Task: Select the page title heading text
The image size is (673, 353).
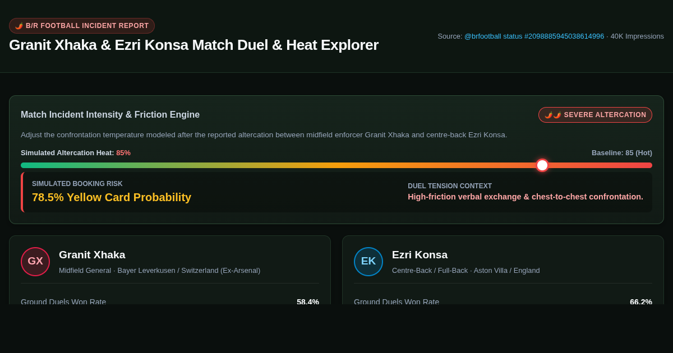Action: [x=193, y=45]
